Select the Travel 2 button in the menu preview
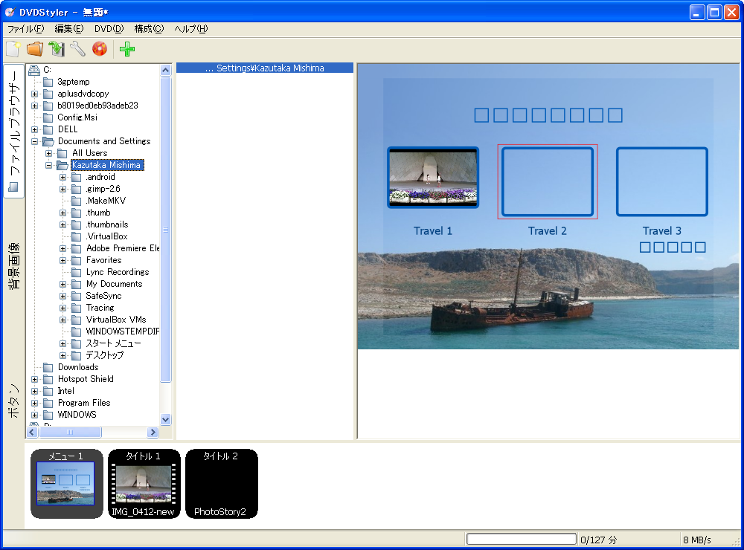The height and width of the screenshot is (550, 744). click(x=548, y=181)
